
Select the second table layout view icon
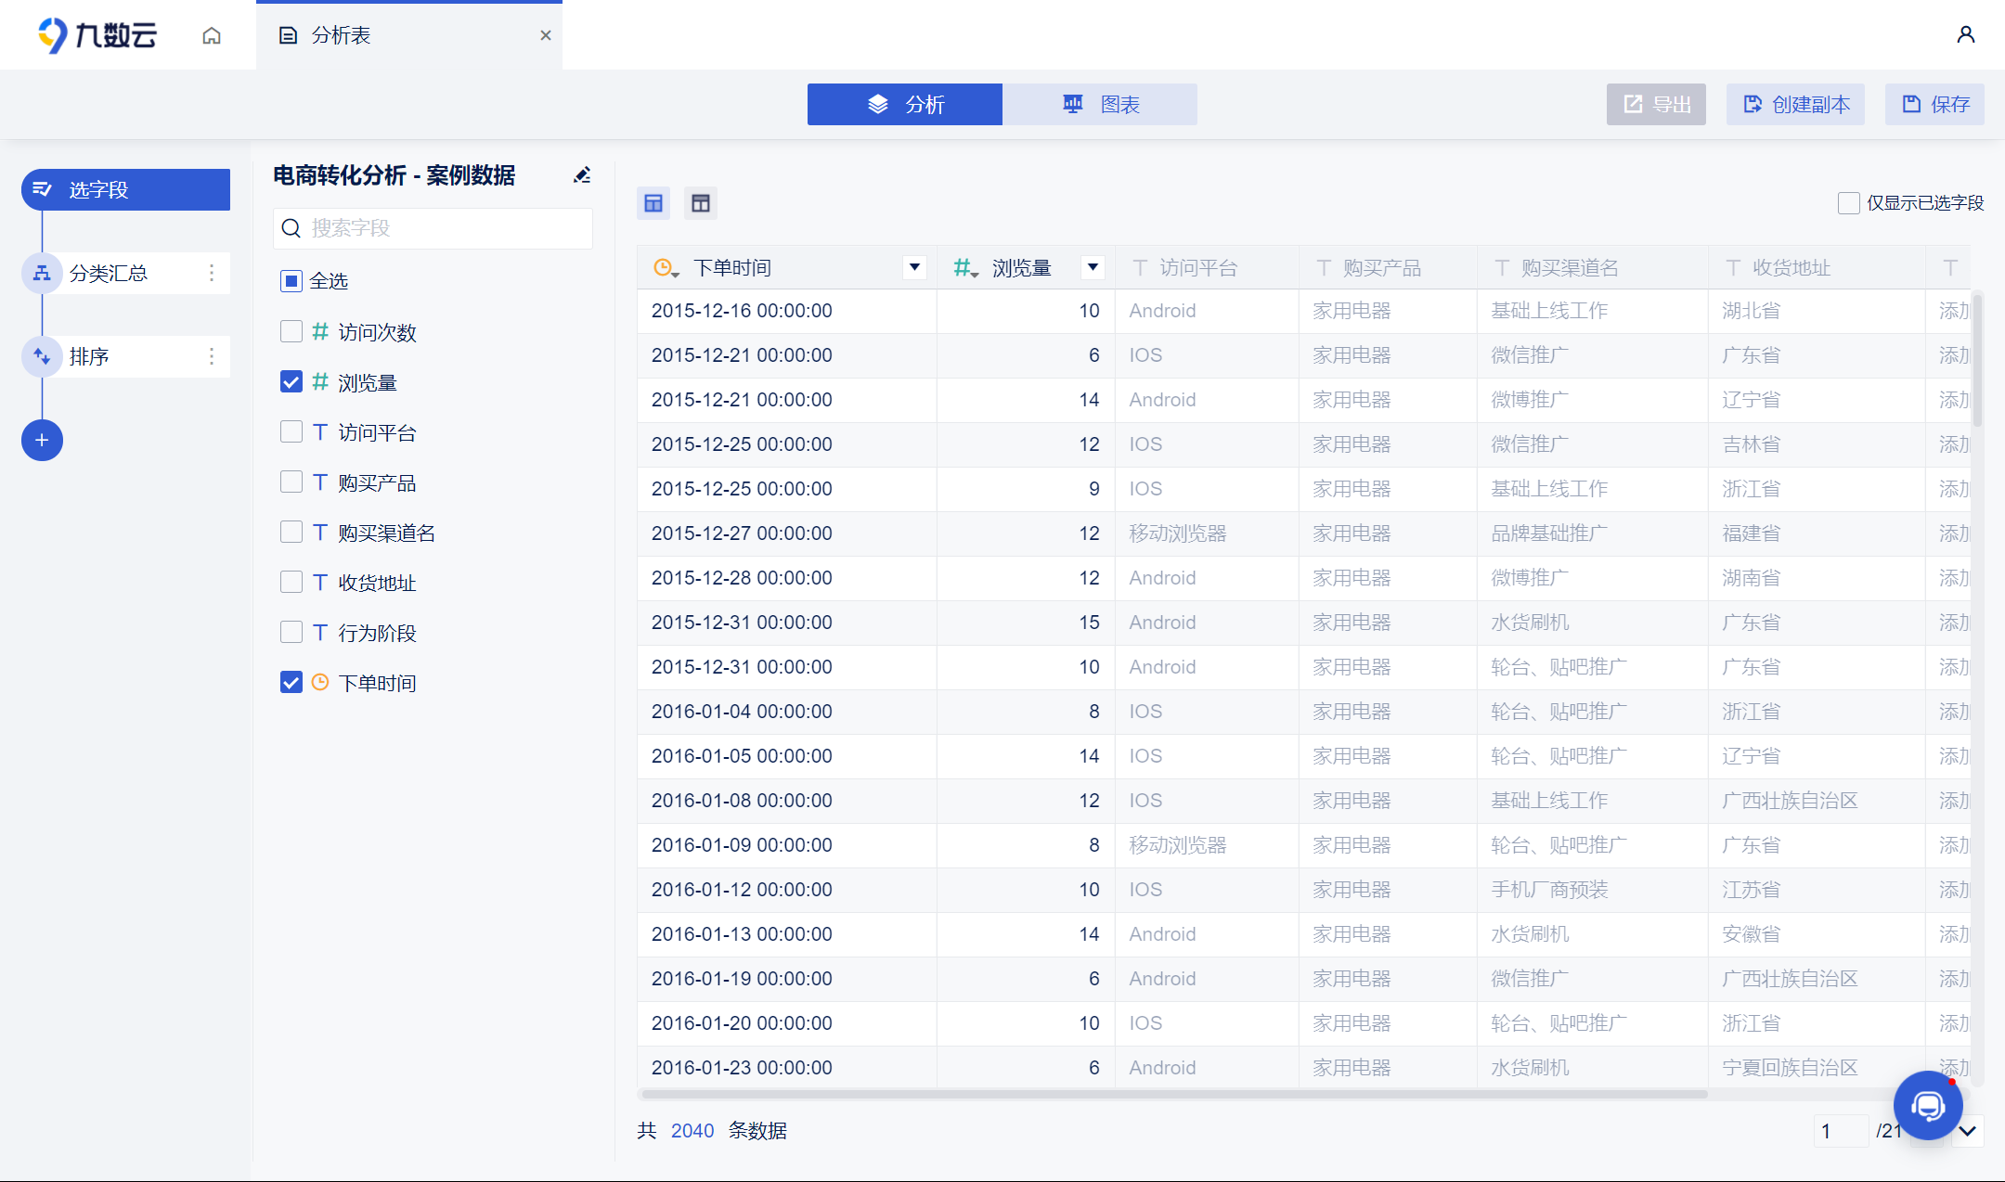click(701, 203)
